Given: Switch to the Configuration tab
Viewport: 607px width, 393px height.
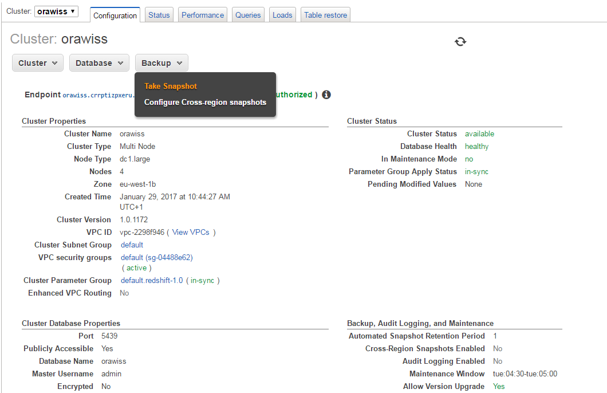Looking at the screenshot, I should coord(115,15).
